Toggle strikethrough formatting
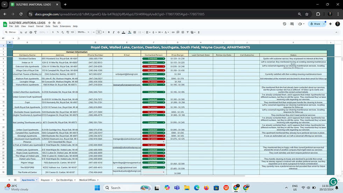Viewport: 343px width, 193px height. tap(118, 32)
